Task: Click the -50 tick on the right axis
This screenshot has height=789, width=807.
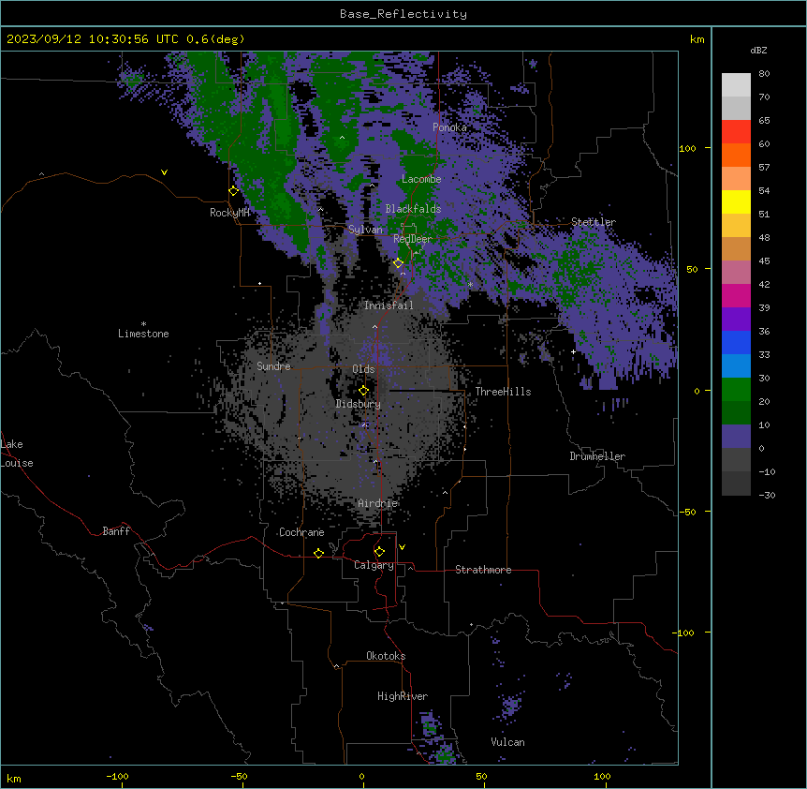Action: click(687, 512)
